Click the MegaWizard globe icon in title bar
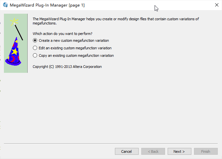Screen dimensions: 222x159 [x=5, y=5]
